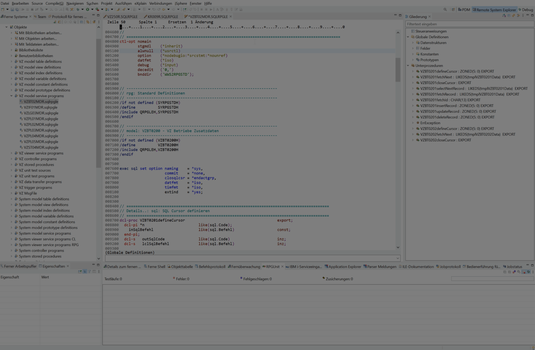
Task: Open the iSphere menu
Action: [181, 3]
